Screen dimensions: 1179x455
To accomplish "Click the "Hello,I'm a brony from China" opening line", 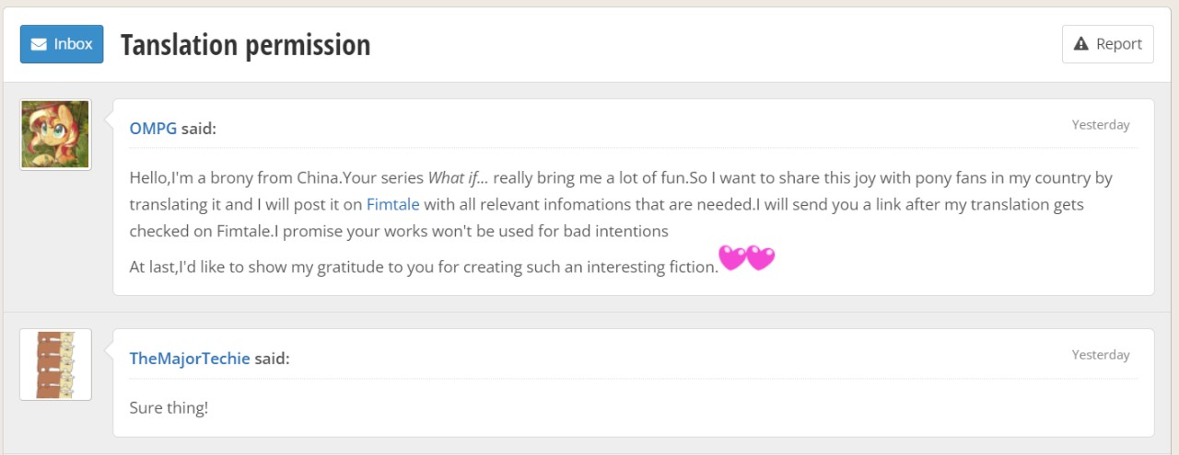I will 230,177.
